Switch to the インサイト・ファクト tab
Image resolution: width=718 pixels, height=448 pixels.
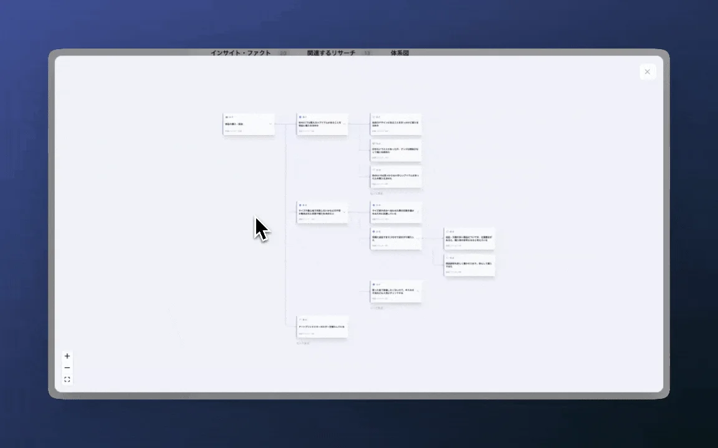click(241, 52)
